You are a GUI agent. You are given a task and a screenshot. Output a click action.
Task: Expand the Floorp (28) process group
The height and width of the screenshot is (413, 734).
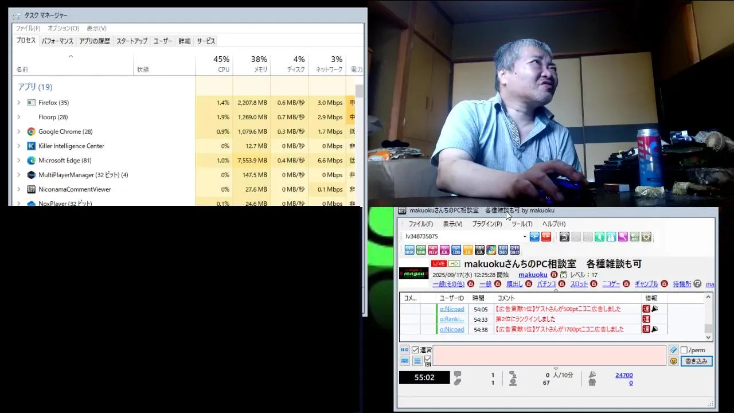[18, 117]
